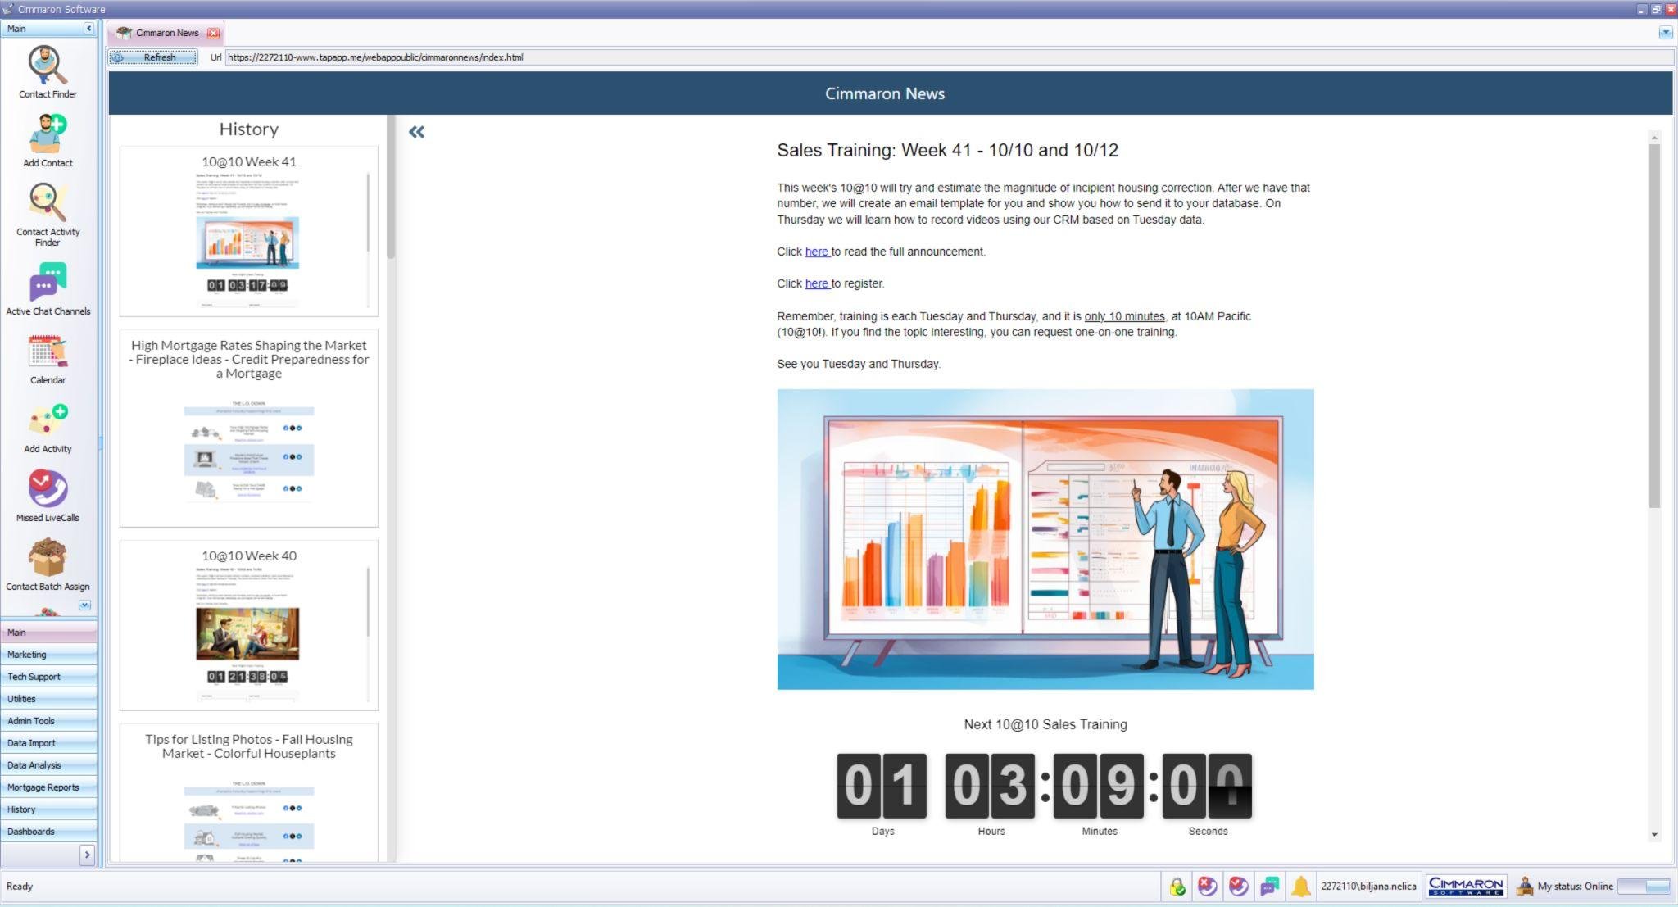Open the Calendar icon in sidebar
The height and width of the screenshot is (907, 1678).
[x=48, y=358]
